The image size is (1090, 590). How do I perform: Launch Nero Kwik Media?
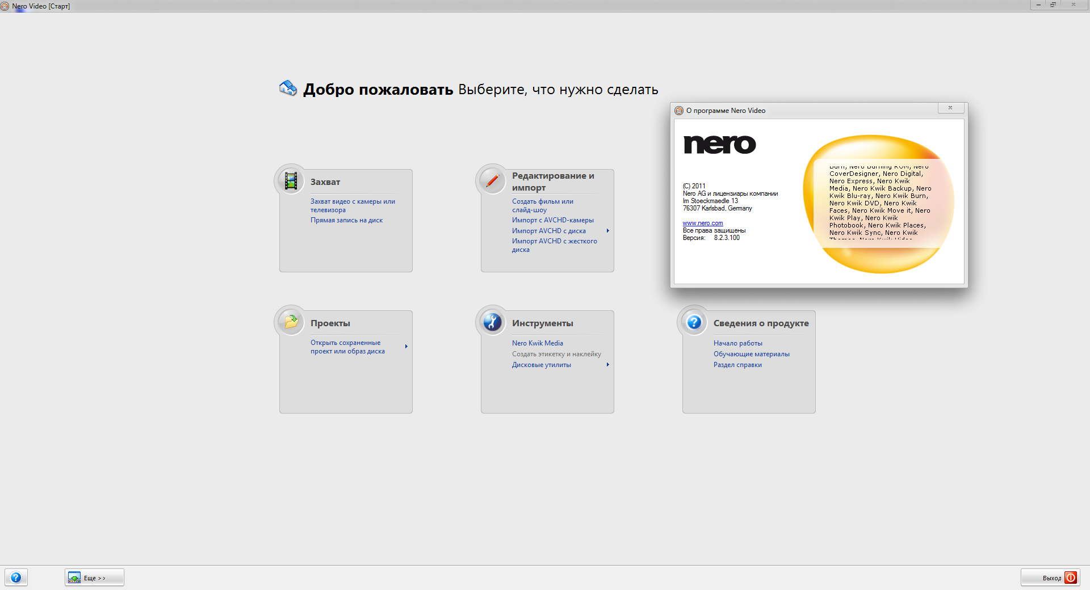pos(538,343)
